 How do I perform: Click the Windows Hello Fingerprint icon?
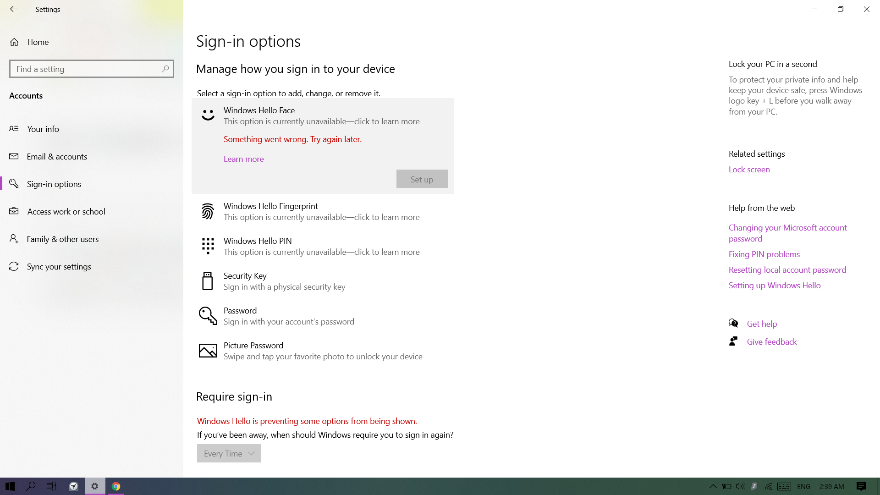click(x=208, y=211)
